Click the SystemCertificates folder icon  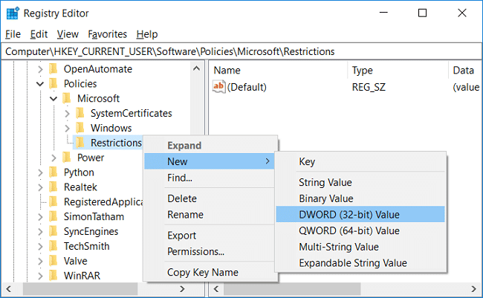coord(80,113)
